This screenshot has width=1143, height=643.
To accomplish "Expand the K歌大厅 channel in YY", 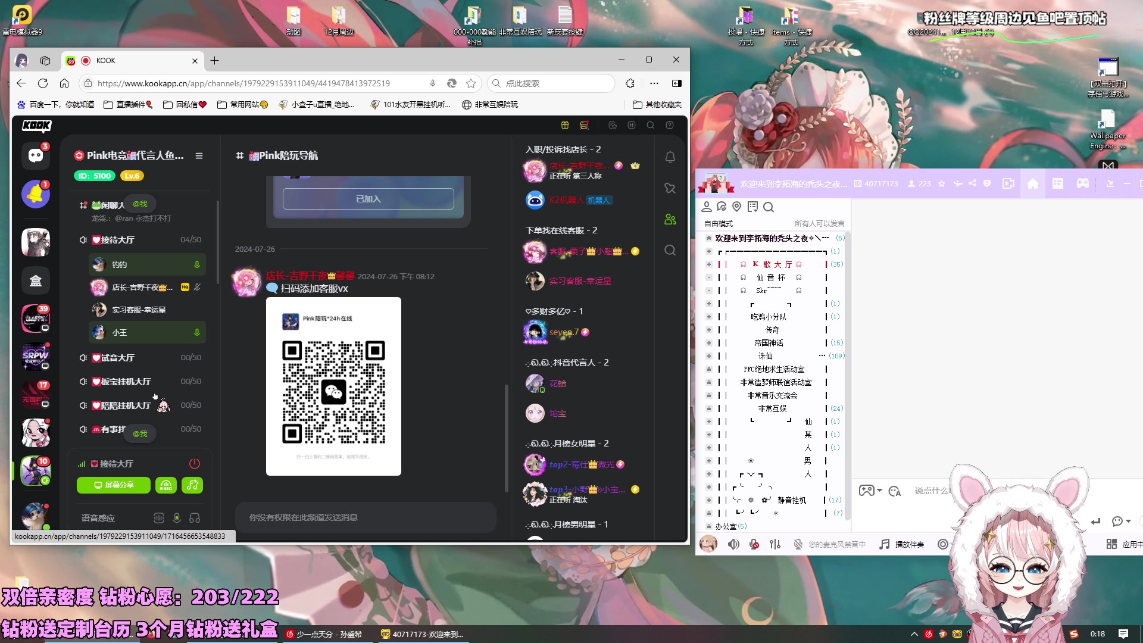I will [709, 264].
